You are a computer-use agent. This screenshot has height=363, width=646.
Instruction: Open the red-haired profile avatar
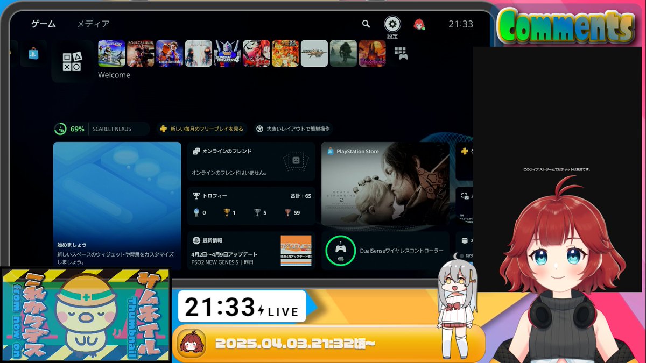[419, 24]
